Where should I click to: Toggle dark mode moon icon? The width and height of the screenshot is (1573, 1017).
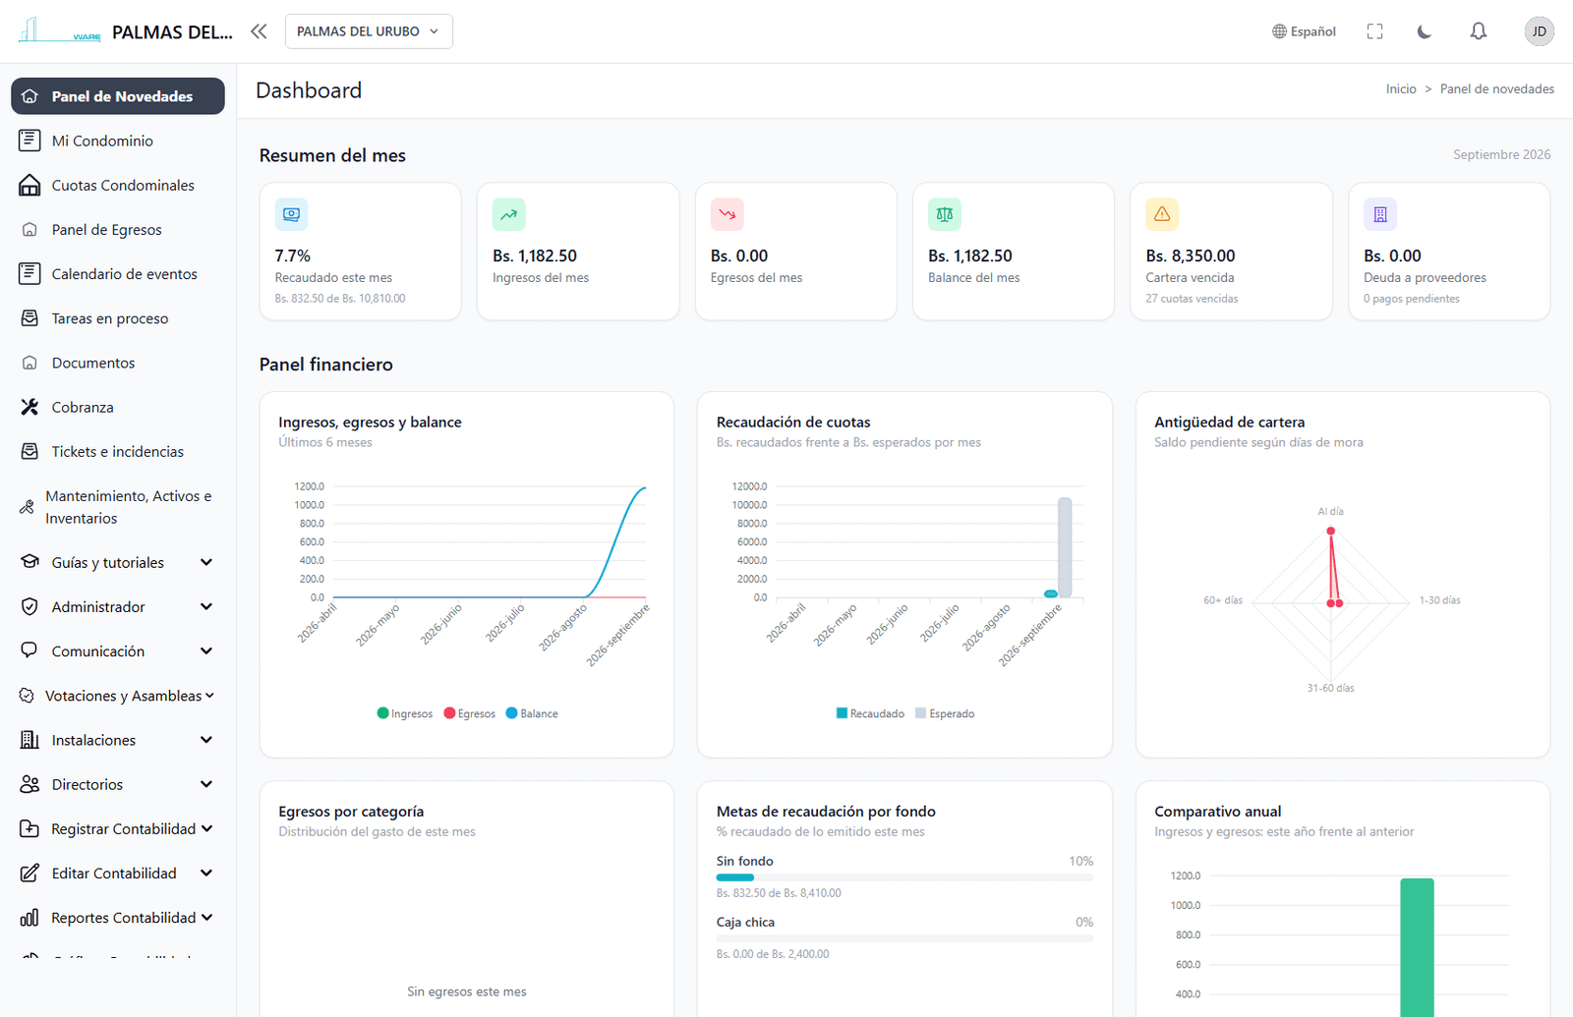coord(1424,31)
